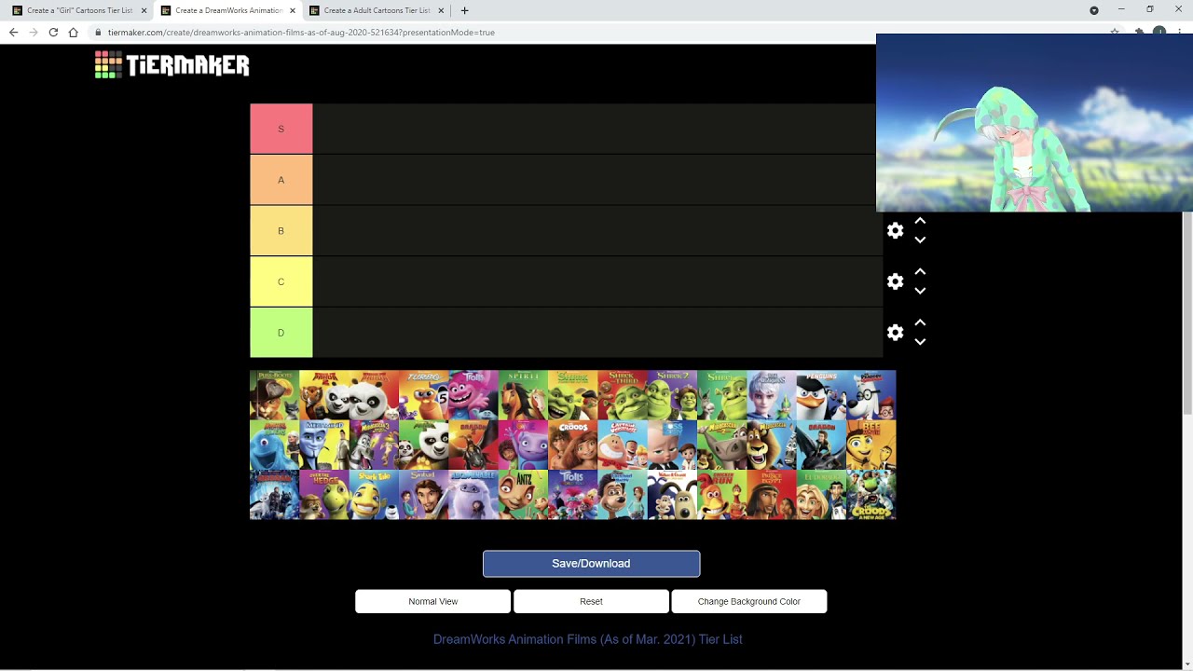Select the Captain Underpants poster
This screenshot has width=1193, height=671.
pos(623,445)
